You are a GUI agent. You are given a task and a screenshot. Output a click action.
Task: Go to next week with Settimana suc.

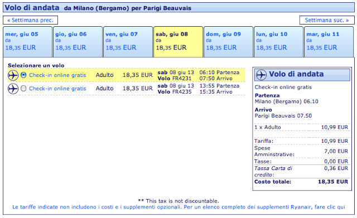[327, 20]
